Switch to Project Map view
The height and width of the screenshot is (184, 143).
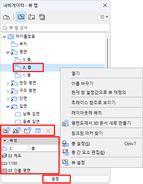6,17
